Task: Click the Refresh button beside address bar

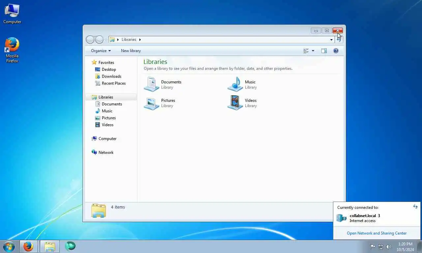Action: 339,40
